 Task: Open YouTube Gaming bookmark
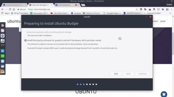(60, 13)
